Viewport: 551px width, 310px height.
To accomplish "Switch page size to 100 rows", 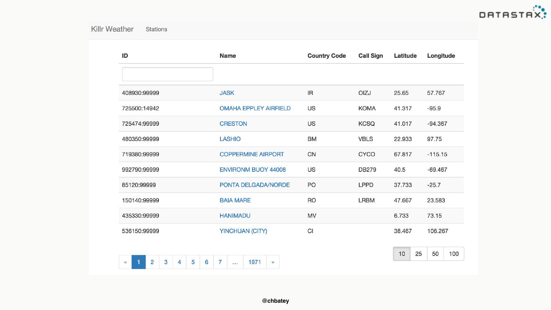I will coord(454,254).
